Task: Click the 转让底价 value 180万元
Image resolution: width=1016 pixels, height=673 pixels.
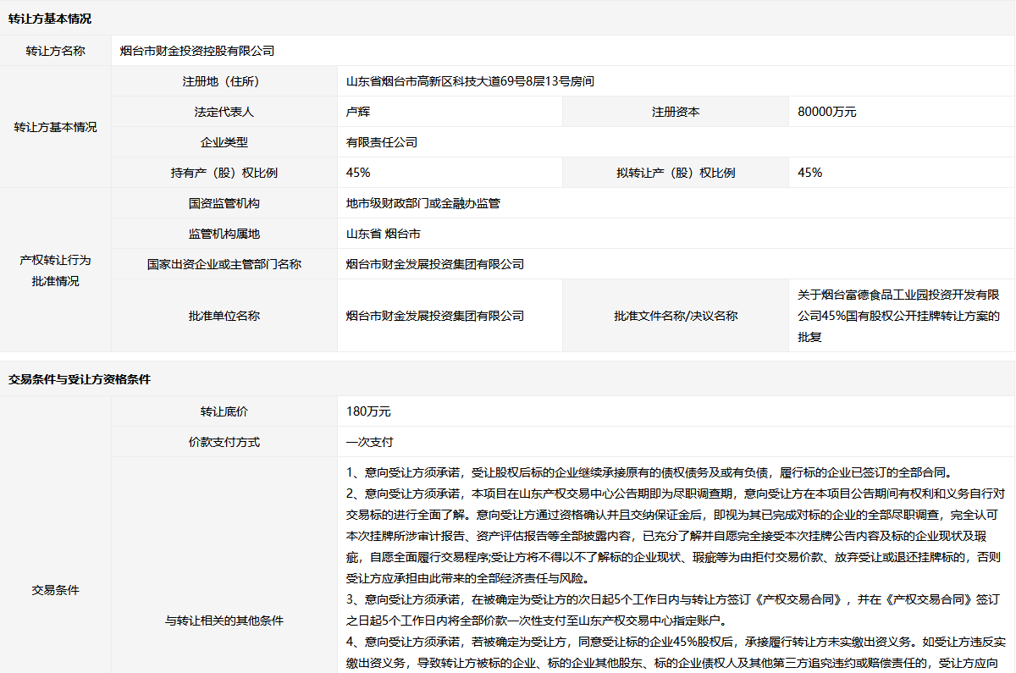Action: pyautogui.click(x=368, y=411)
